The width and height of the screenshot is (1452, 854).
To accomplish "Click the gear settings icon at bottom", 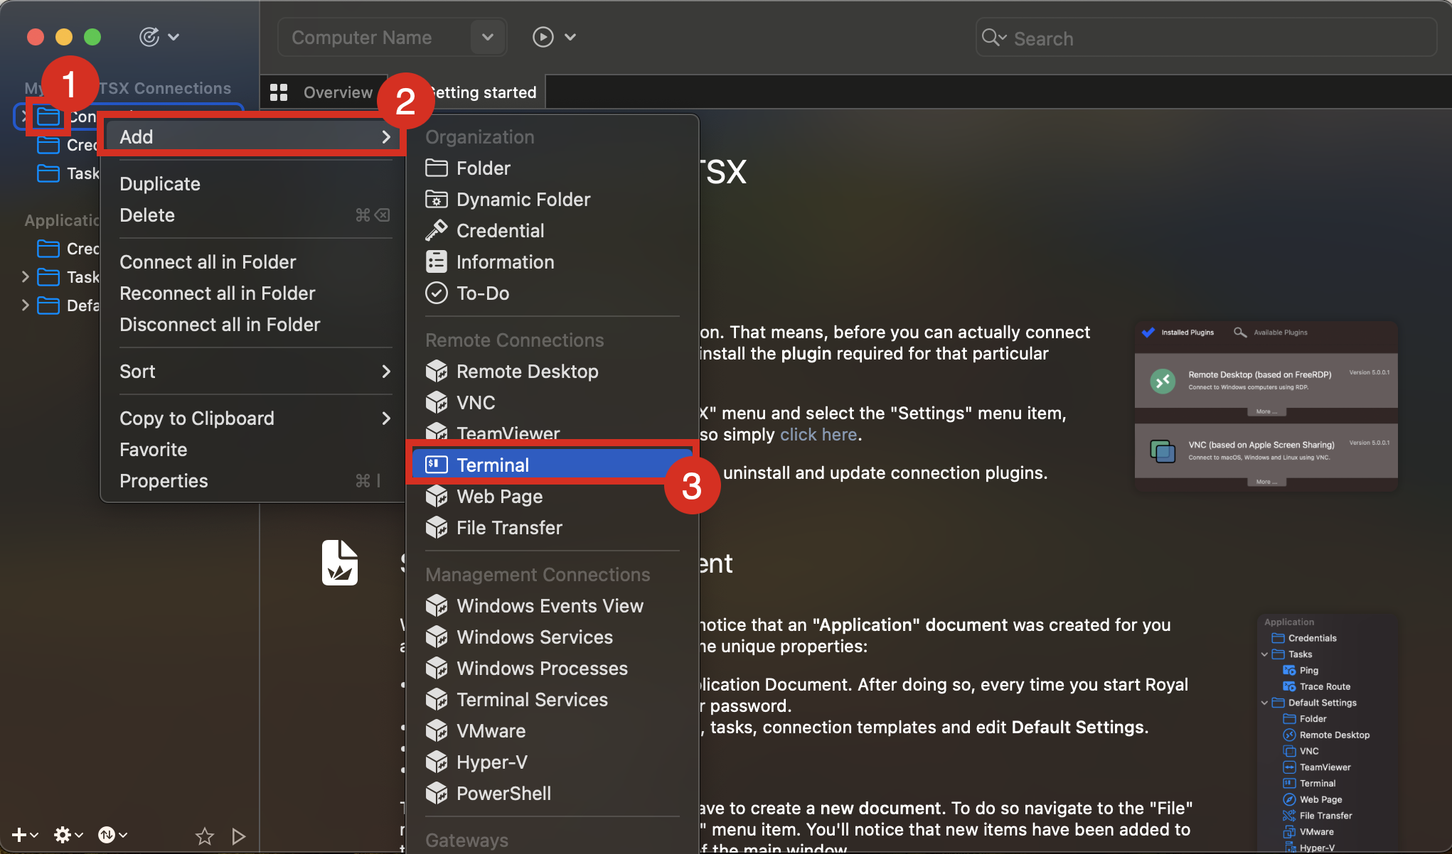I will (63, 835).
